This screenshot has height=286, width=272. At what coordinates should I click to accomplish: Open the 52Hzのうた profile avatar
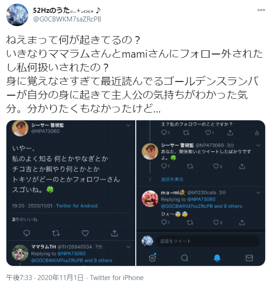point(17,15)
